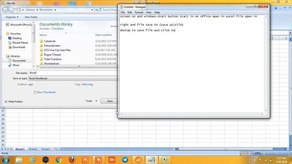Image resolution: width=292 pixels, height=164 pixels.
Task: Open the 2 locations link
Action: point(57,29)
